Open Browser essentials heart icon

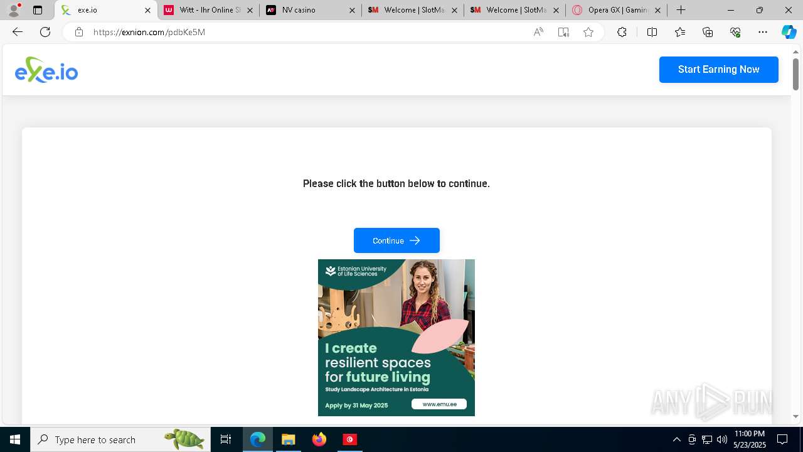[735, 32]
